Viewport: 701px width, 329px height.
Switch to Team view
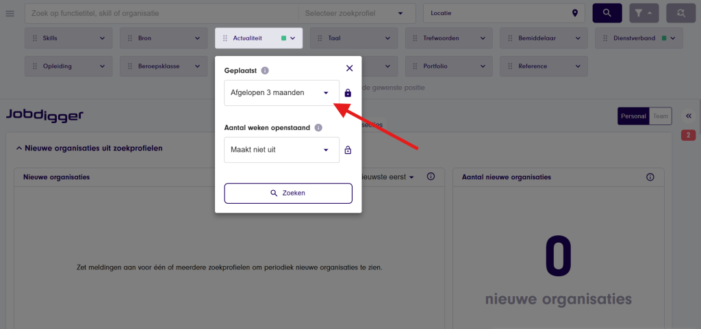tap(661, 116)
